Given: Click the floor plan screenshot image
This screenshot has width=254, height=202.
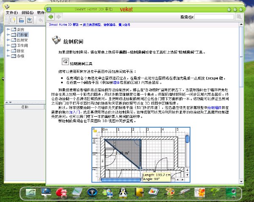Looking at the screenshot, I should [141, 155].
